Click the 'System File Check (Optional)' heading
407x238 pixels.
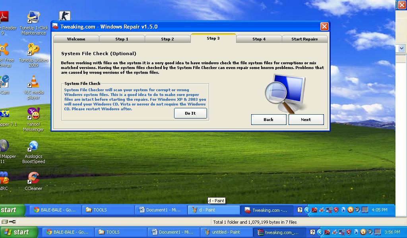pyautogui.click(x=99, y=54)
